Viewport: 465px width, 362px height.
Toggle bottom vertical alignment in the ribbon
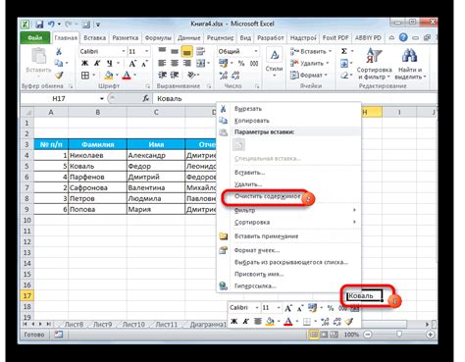(x=186, y=51)
